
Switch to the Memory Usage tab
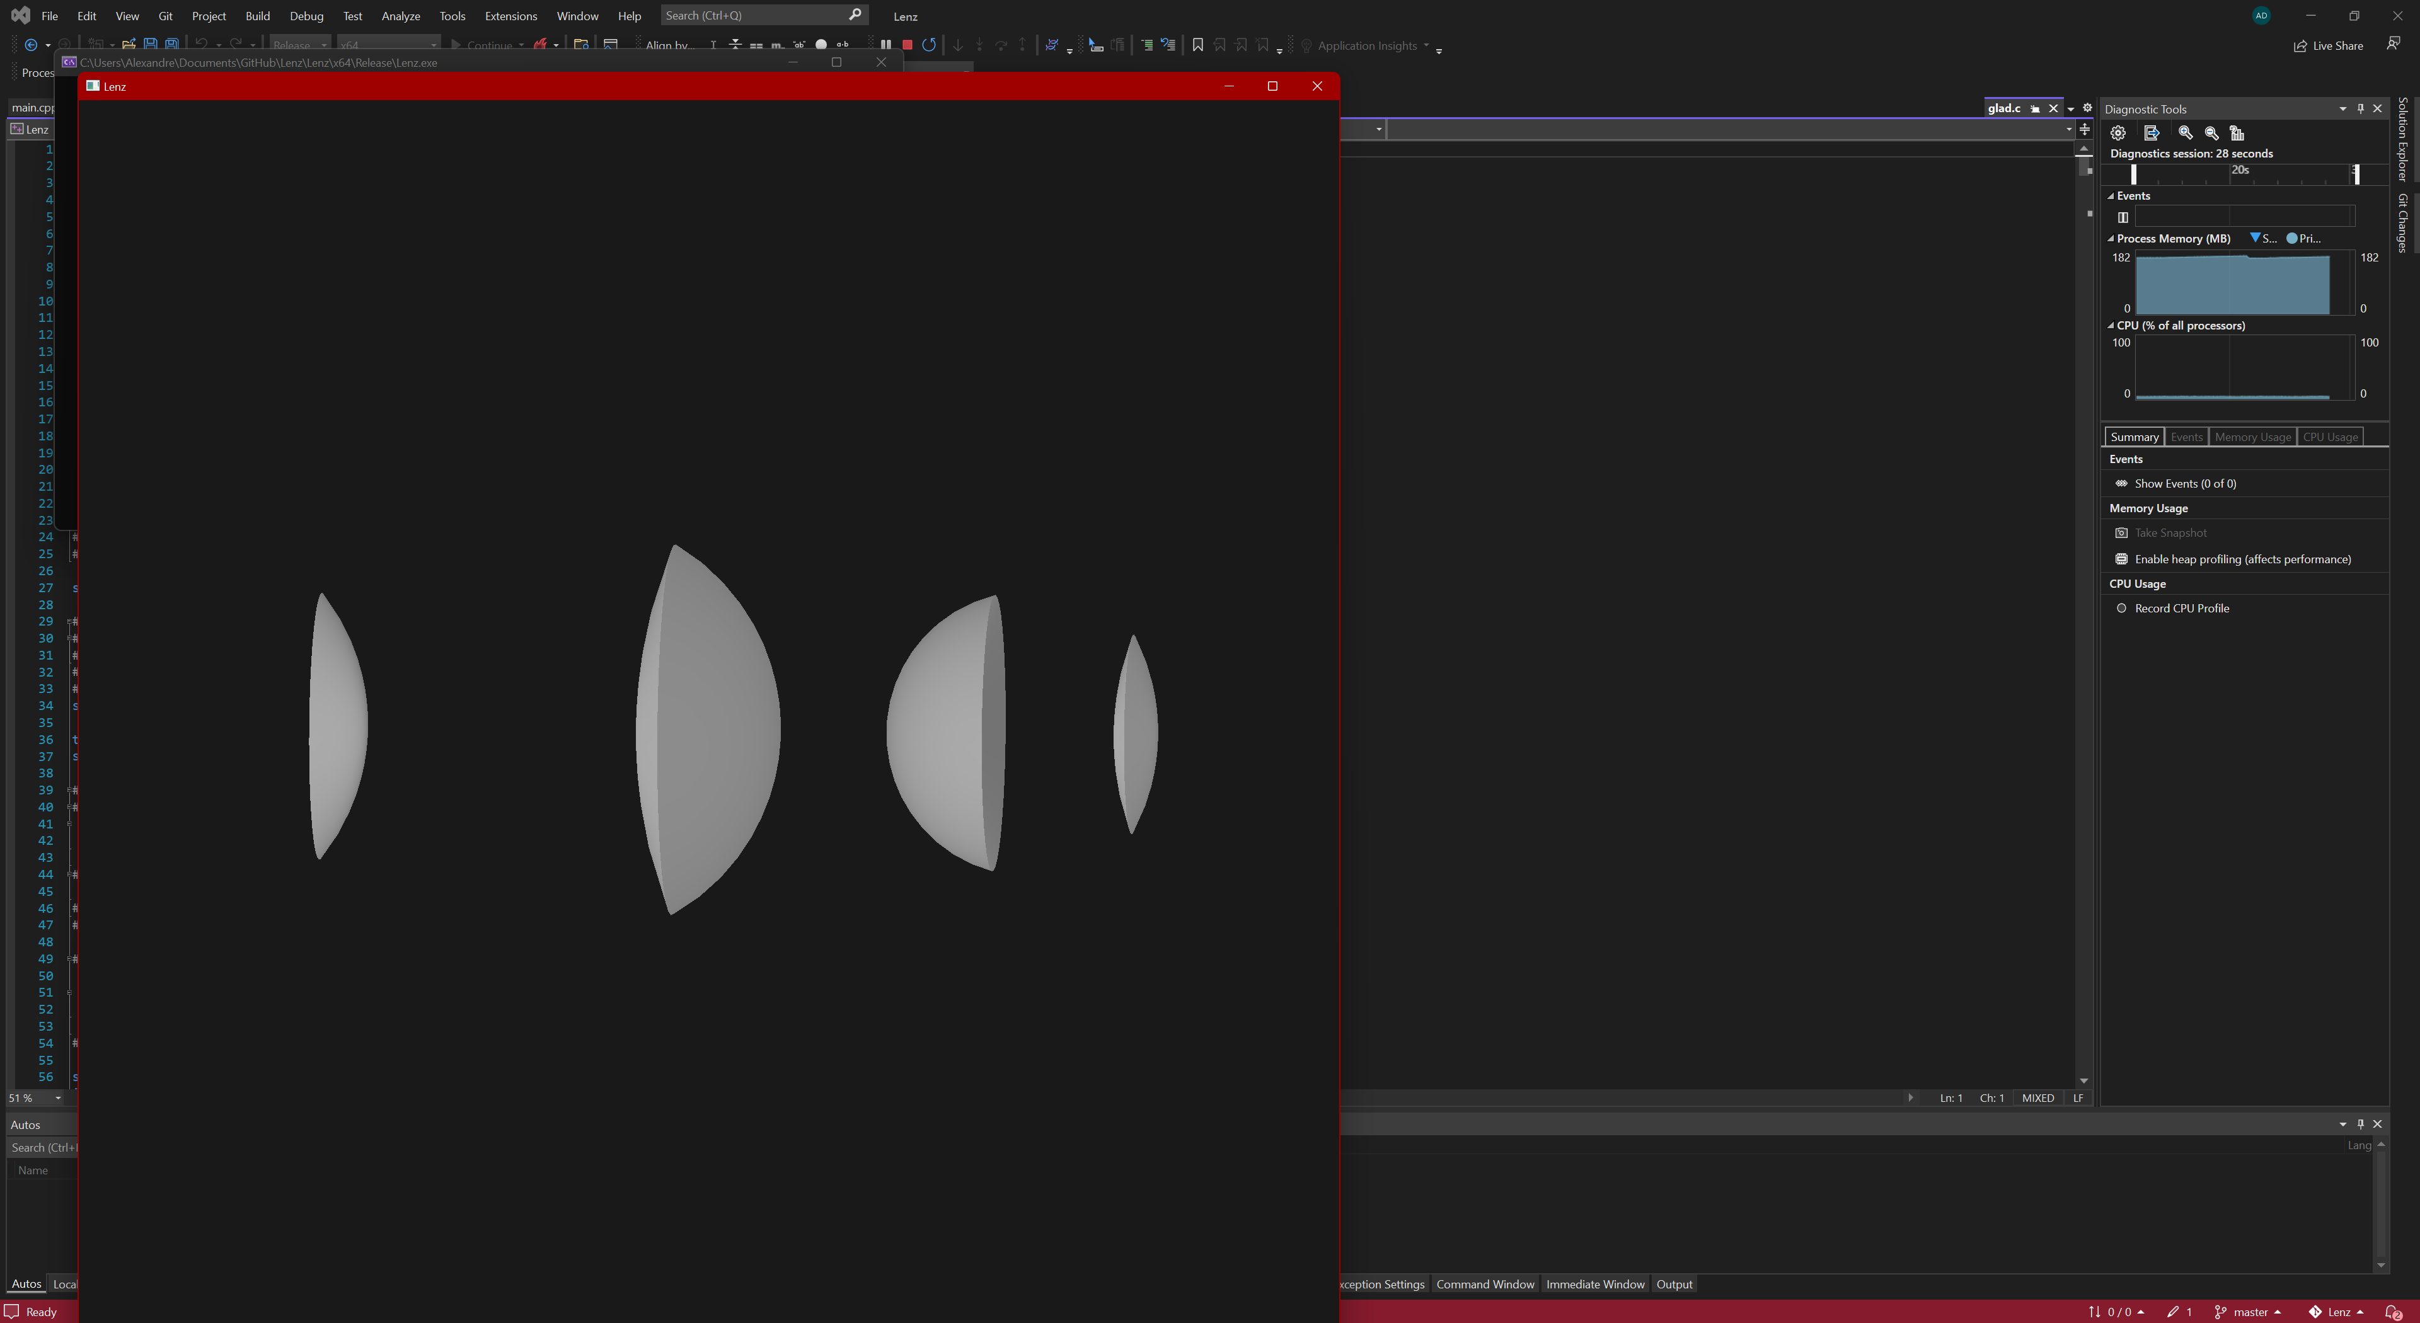pyautogui.click(x=2252, y=437)
